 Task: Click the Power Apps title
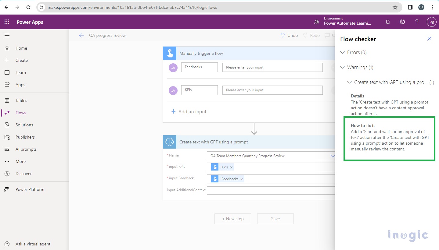point(30,22)
